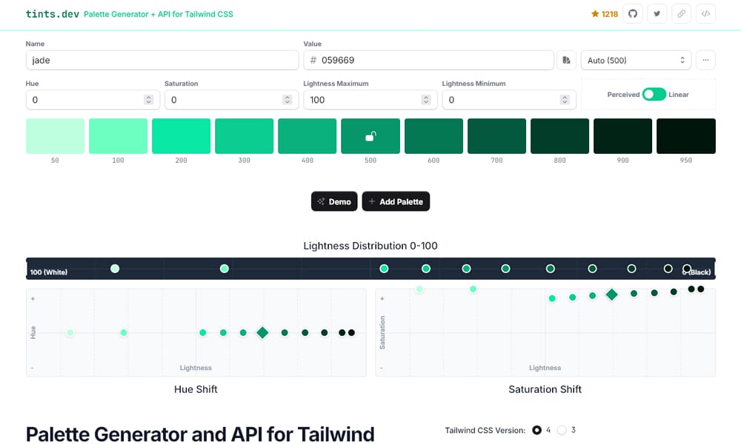Click the tints.dev logo link
The image size is (741, 444).
click(x=51, y=14)
